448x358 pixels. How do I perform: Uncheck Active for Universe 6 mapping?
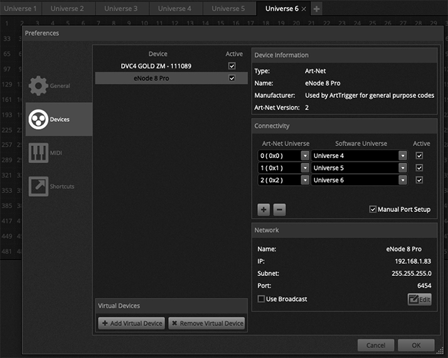coord(419,180)
